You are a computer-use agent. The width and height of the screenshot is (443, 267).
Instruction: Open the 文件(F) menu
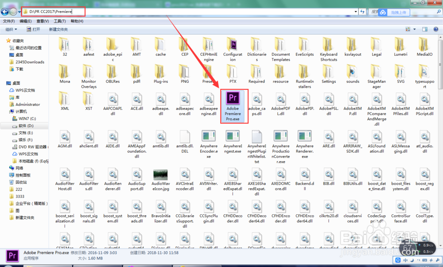click(9, 21)
